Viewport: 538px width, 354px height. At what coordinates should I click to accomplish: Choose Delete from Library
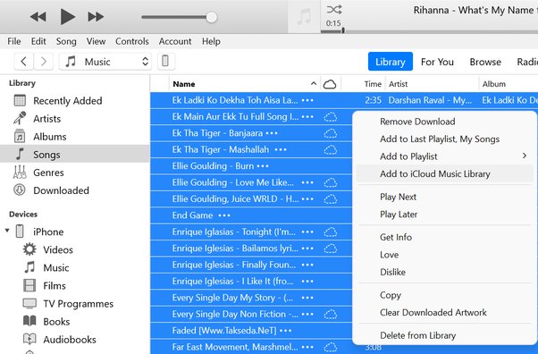tap(445, 335)
